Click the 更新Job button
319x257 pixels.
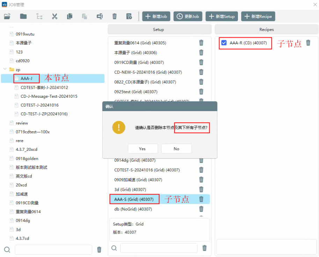click(x=188, y=16)
